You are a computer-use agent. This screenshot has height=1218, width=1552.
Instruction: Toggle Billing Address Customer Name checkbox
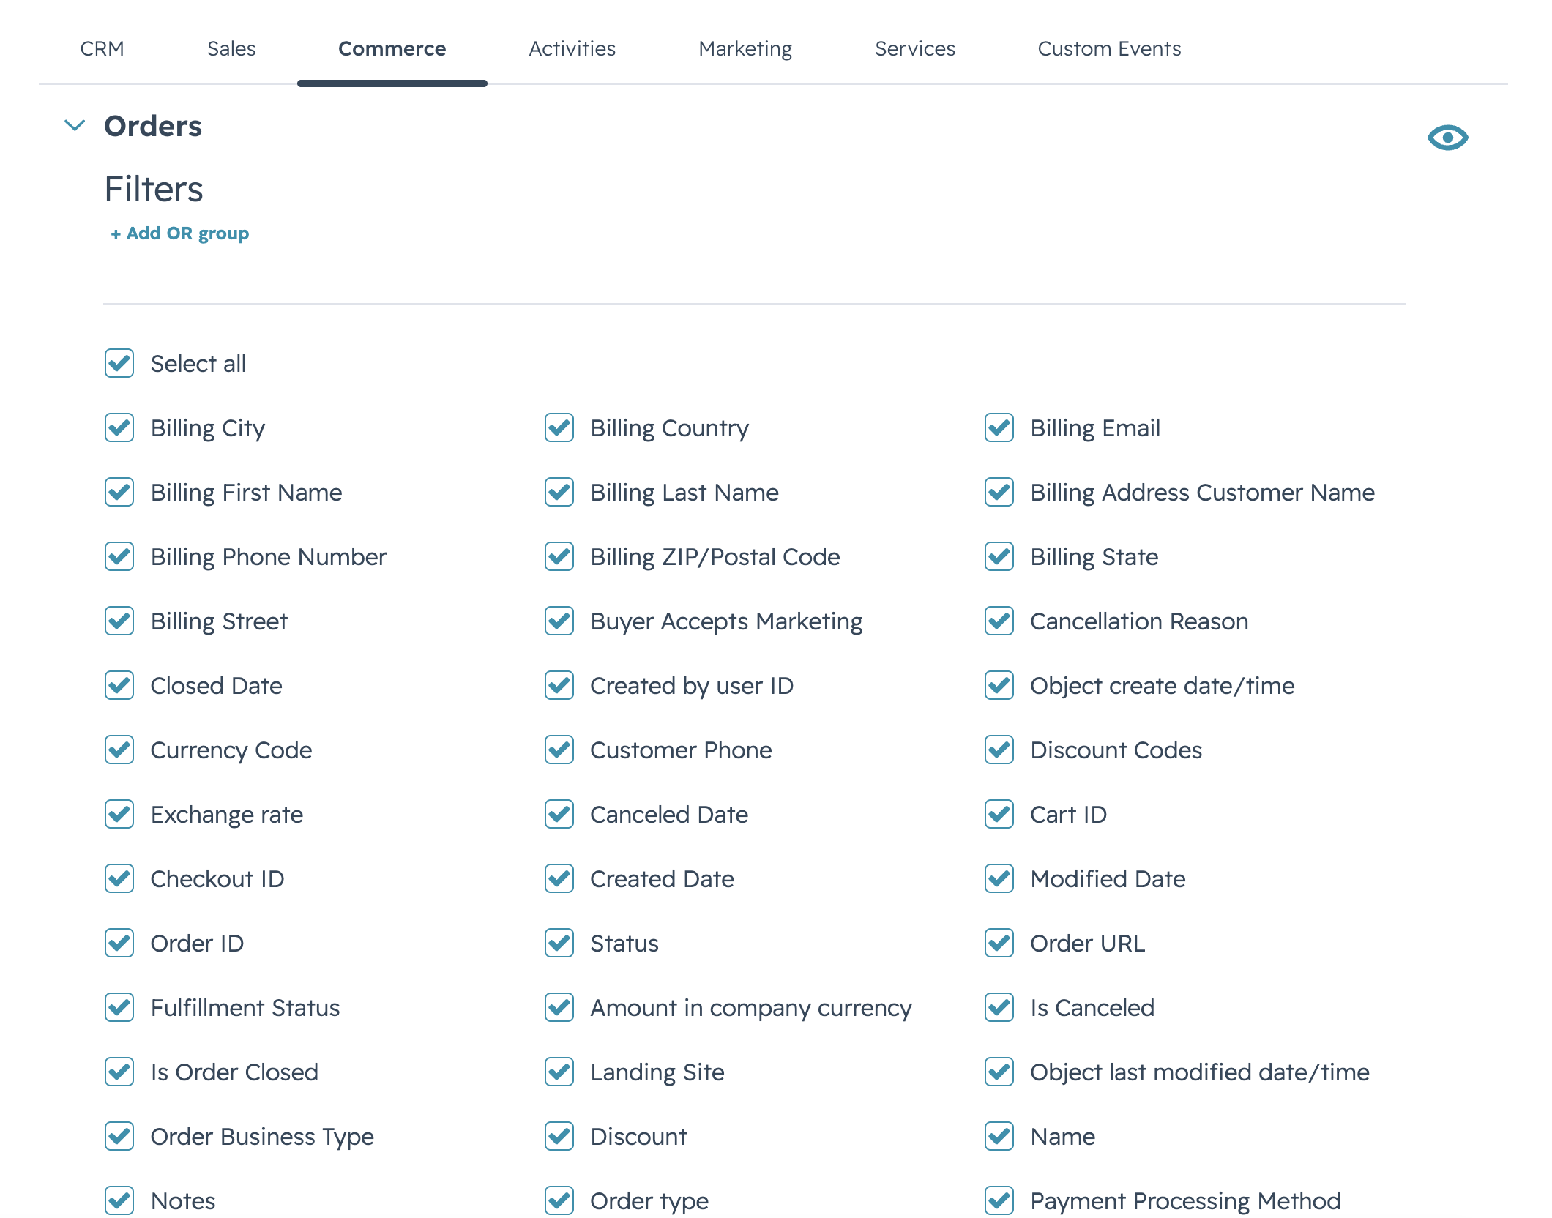[x=999, y=492]
